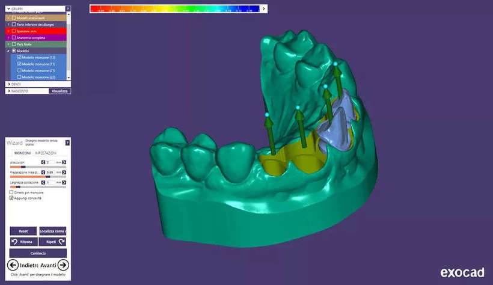Collapse the Modello tree group
The height and width of the screenshot is (285, 493).
[x=8, y=51]
